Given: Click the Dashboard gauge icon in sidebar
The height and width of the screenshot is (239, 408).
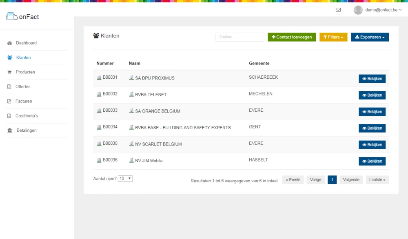Looking at the screenshot, I should [x=10, y=43].
